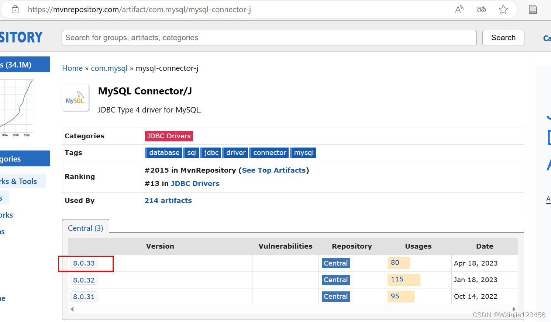This screenshot has width=551, height=322.
Task: Click the MySQL Connector/J heading
Action: click(145, 91)
